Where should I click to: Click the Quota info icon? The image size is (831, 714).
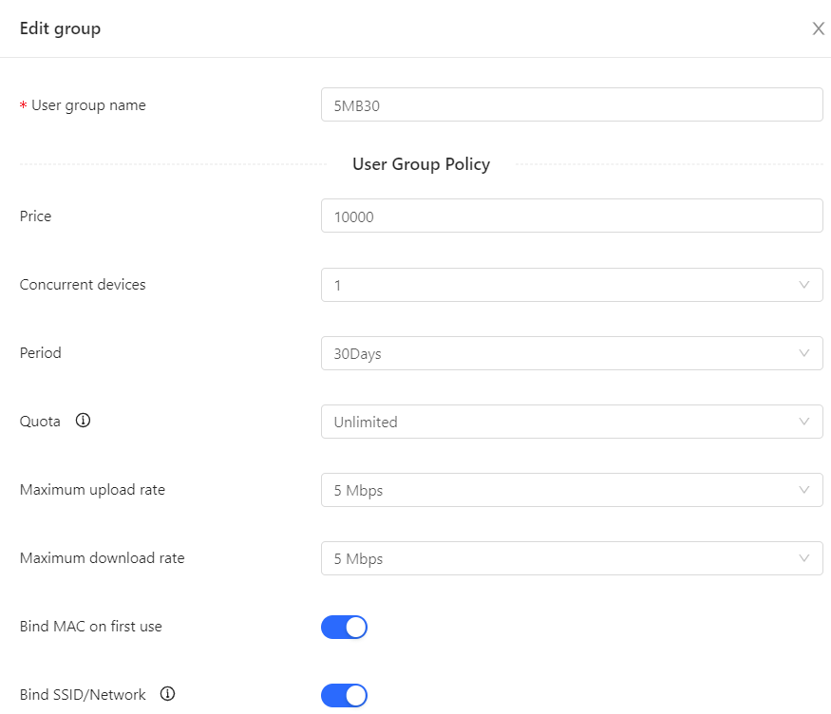(83, 421)
